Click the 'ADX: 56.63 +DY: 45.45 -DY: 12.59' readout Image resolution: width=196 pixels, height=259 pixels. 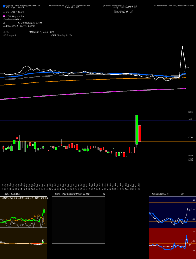coord(25,198)
